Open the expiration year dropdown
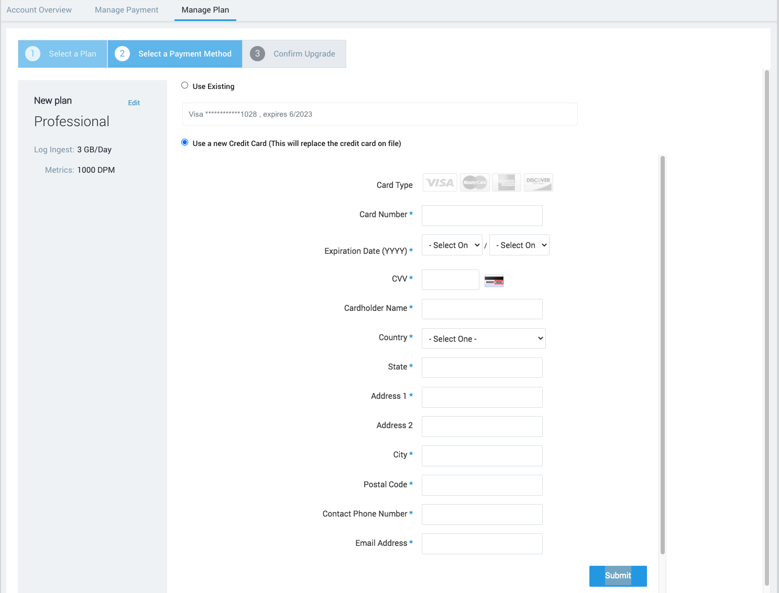Viewport: 779px width, 593px height. click(519, 244)
